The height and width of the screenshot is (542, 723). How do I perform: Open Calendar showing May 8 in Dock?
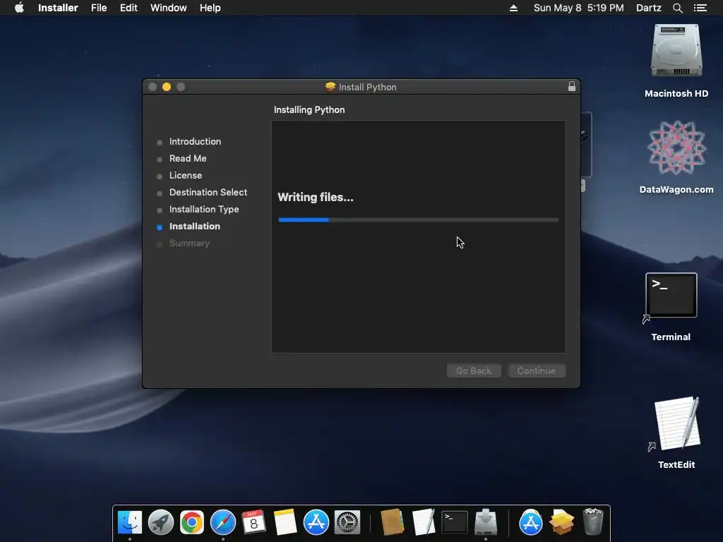253,522
